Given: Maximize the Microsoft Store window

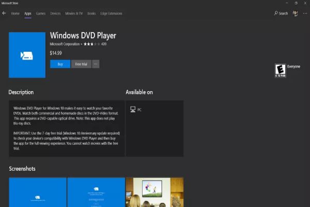Looking at the screenshot, I should tap(296, 3).
